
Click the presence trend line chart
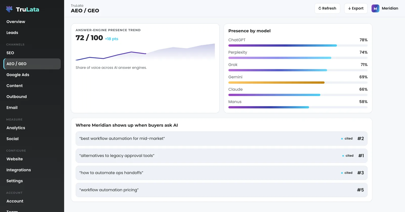point(145,52)
